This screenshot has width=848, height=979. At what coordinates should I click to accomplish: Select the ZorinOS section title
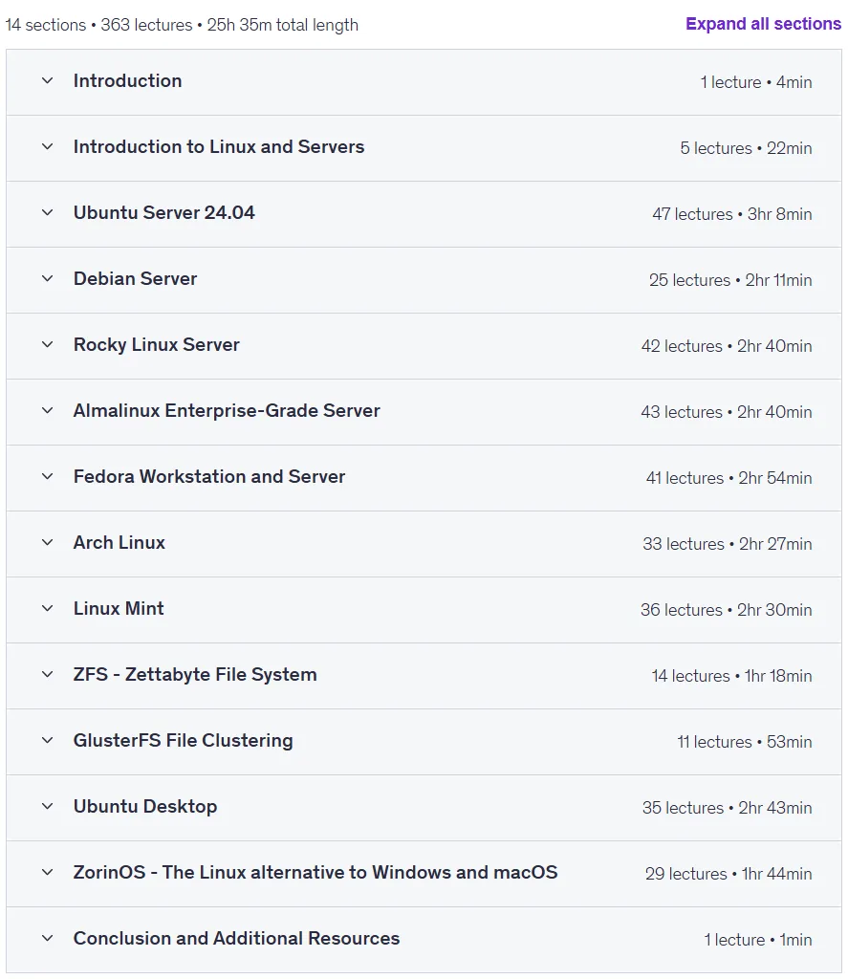(x=315, y=872)
